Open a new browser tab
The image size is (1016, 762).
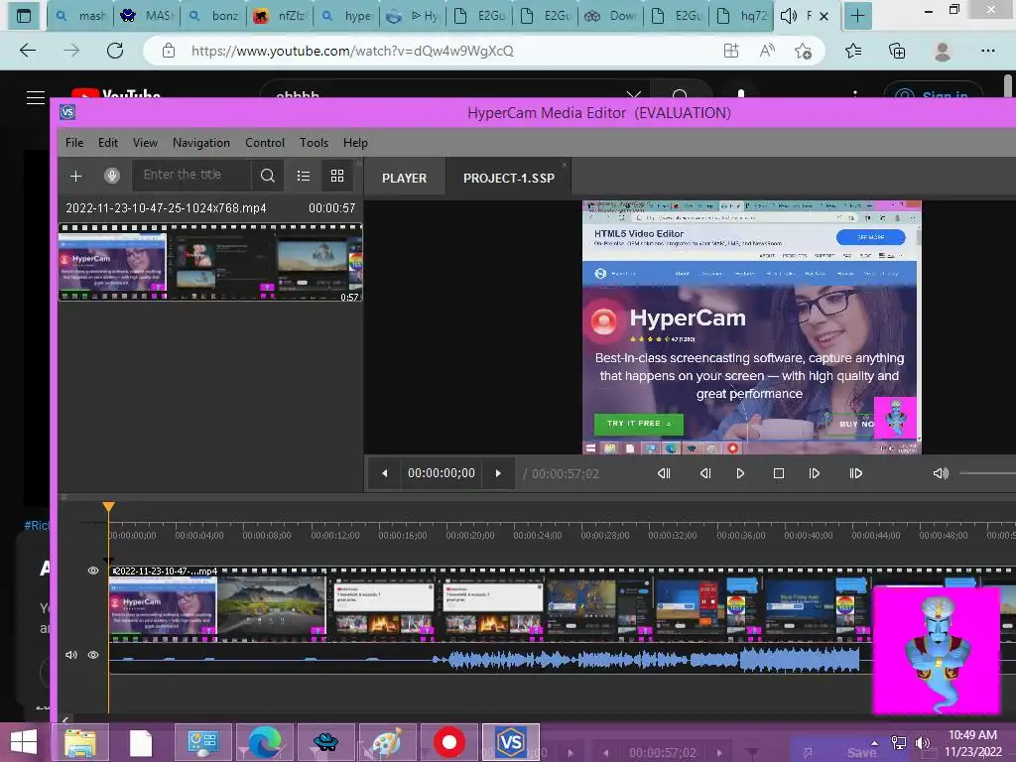click(857, 16)
